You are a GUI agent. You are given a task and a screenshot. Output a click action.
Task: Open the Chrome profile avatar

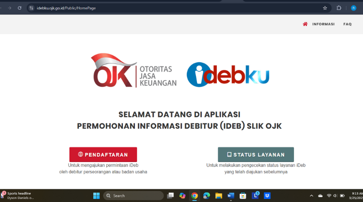353,8
